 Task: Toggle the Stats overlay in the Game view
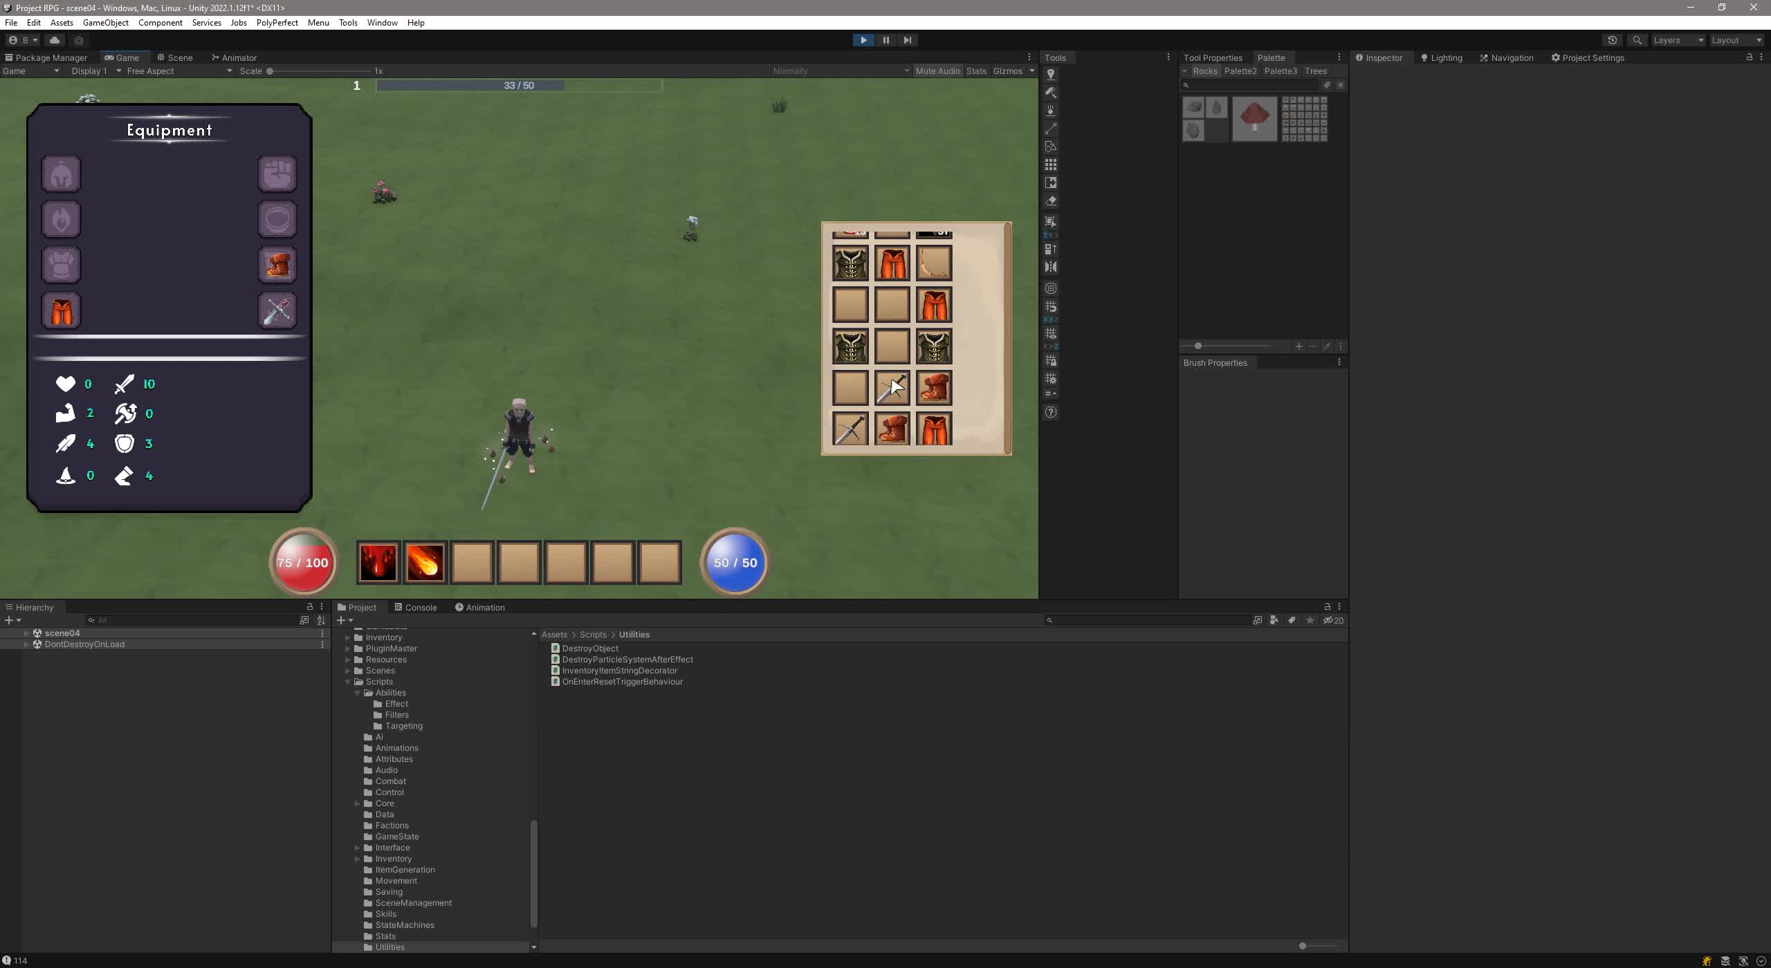tap(976, 71)
